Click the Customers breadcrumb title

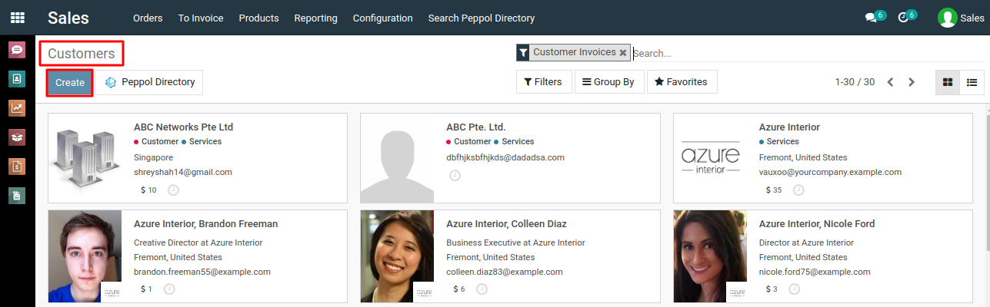82,54
